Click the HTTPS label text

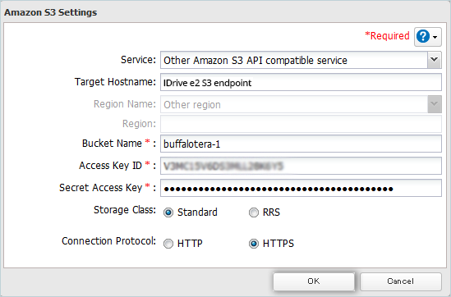pyautogui.click(x=278, y=244)
